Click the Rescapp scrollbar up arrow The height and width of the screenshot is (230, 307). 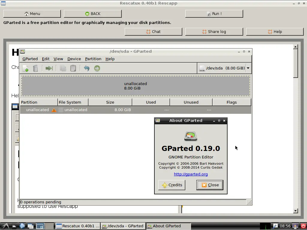click(295, 46)
